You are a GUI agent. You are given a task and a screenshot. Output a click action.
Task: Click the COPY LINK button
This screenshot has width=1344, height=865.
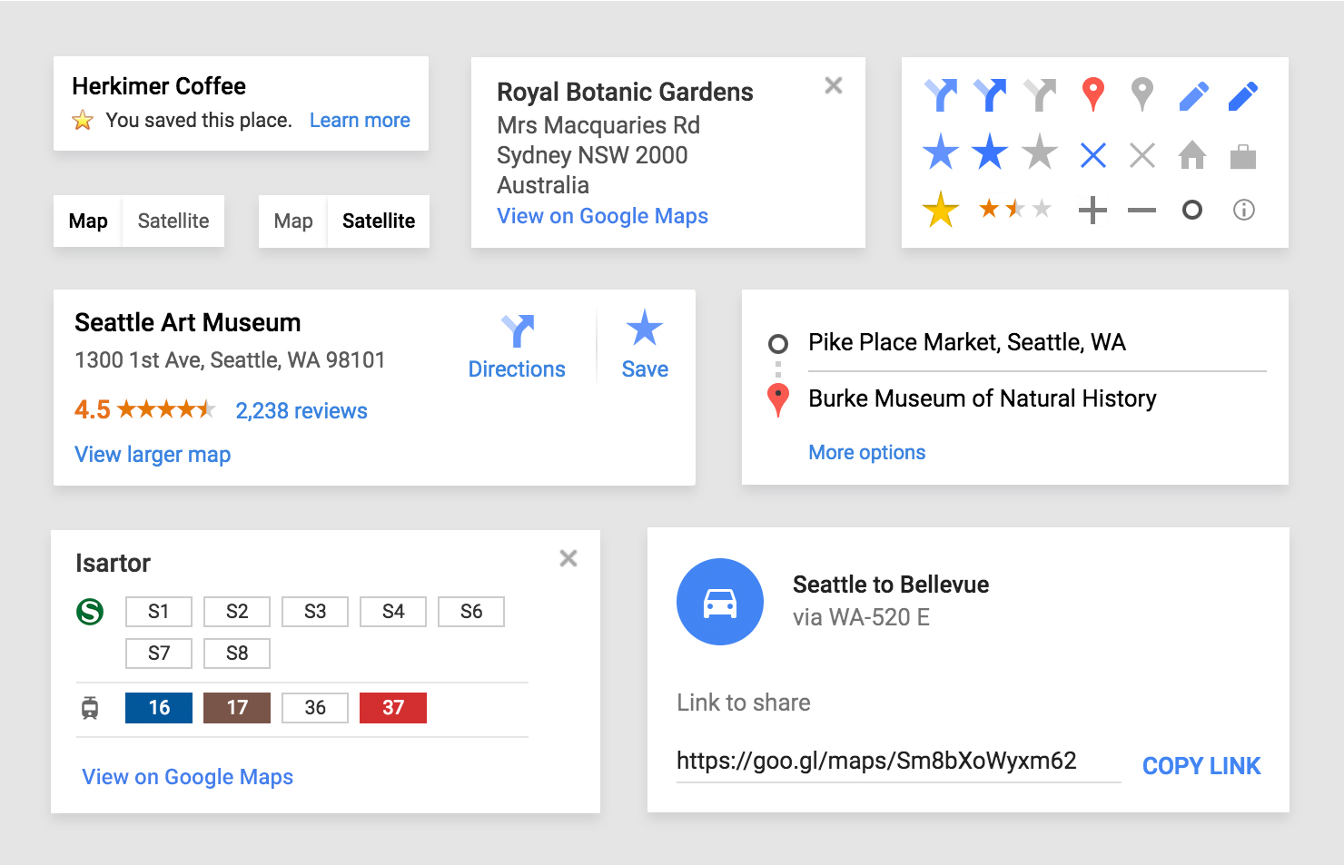click(x=1201, y=766)
